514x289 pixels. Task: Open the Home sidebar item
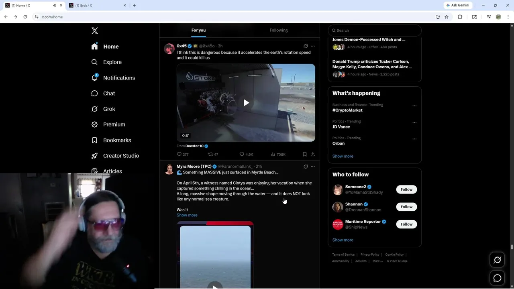point(105,47)
